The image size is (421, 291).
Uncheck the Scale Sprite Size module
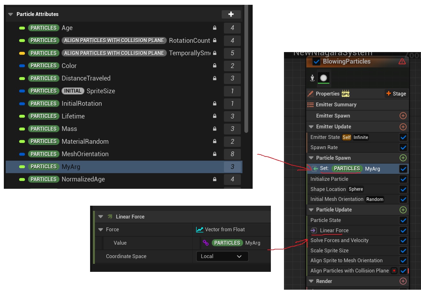(403, 251)
